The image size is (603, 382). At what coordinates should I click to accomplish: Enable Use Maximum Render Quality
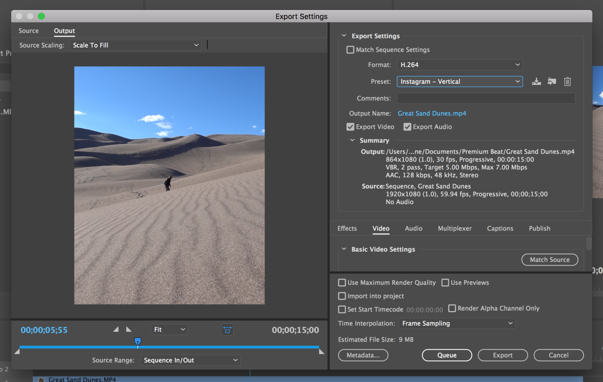click(x=342, y=283)
